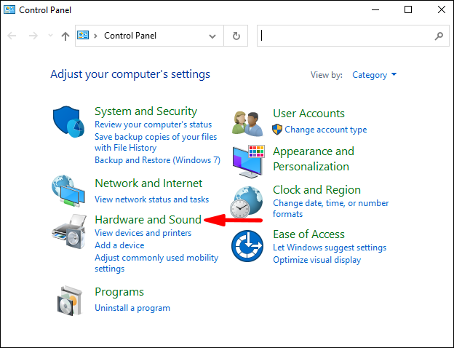454x348 pixels.
Task: Open the View by Category dropdown
Action: (374, 74)
